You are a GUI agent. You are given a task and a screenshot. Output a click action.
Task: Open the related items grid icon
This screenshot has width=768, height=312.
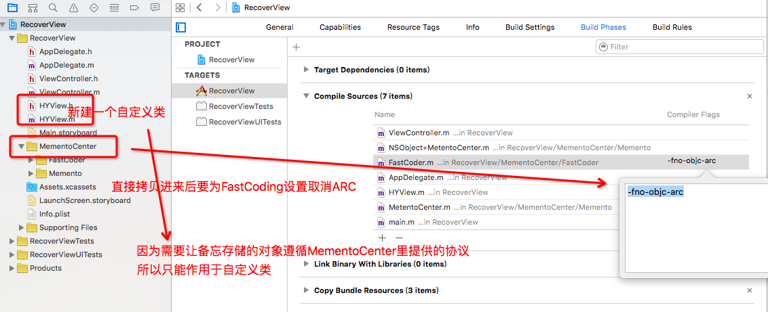click(180, 7)
